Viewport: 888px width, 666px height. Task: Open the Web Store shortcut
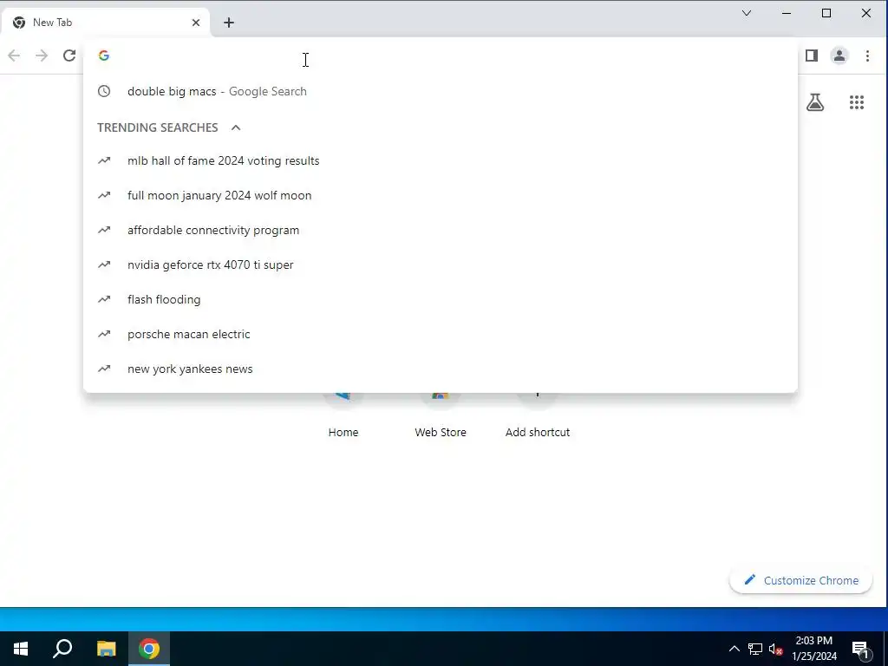tap(440, 416)
